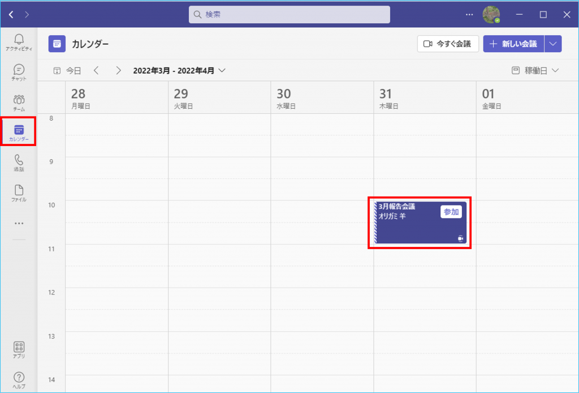The image size is (579, 393).
Task: Go to the next week arrow
Action: coord(118,71)
